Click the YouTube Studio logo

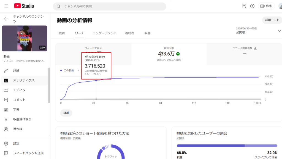point(24,6)
